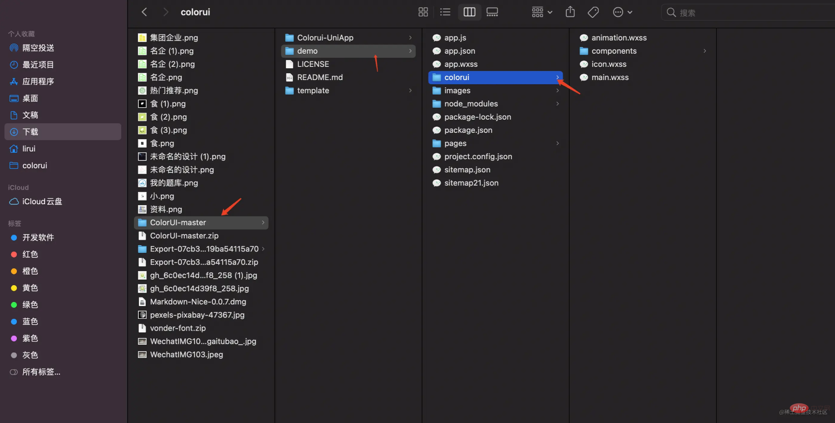Open Applications (应用程序) in sidebar
The height and width of the screenshot is (423, 835).
point(63,81)
